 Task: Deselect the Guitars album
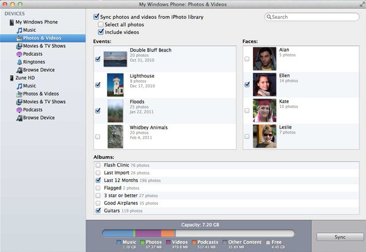(x=98, y=211)
